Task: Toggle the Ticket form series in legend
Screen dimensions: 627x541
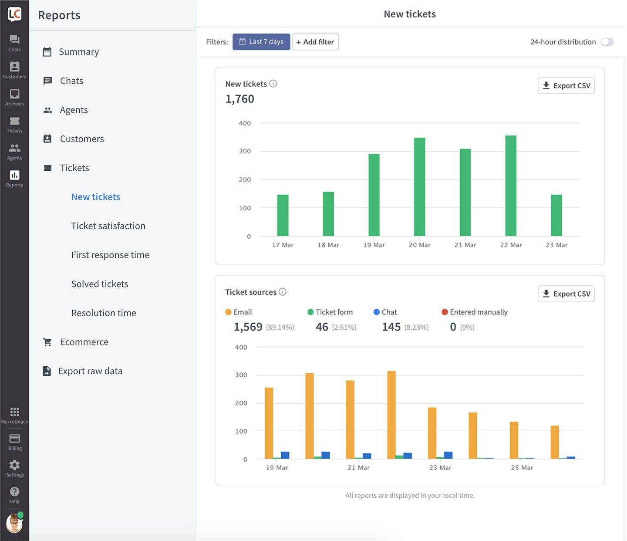Action: click(330, 312)
